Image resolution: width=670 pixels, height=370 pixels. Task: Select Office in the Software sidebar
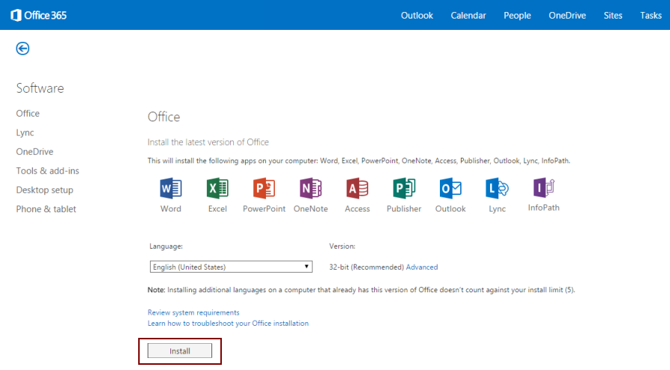point(28,114)
